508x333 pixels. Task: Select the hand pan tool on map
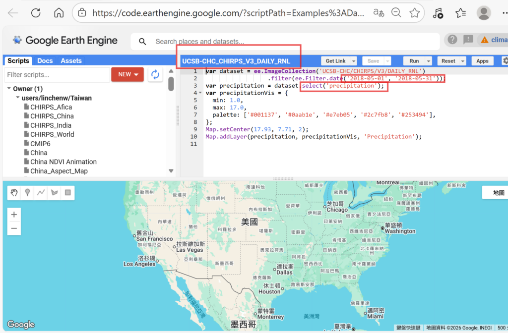coord(15,193)
